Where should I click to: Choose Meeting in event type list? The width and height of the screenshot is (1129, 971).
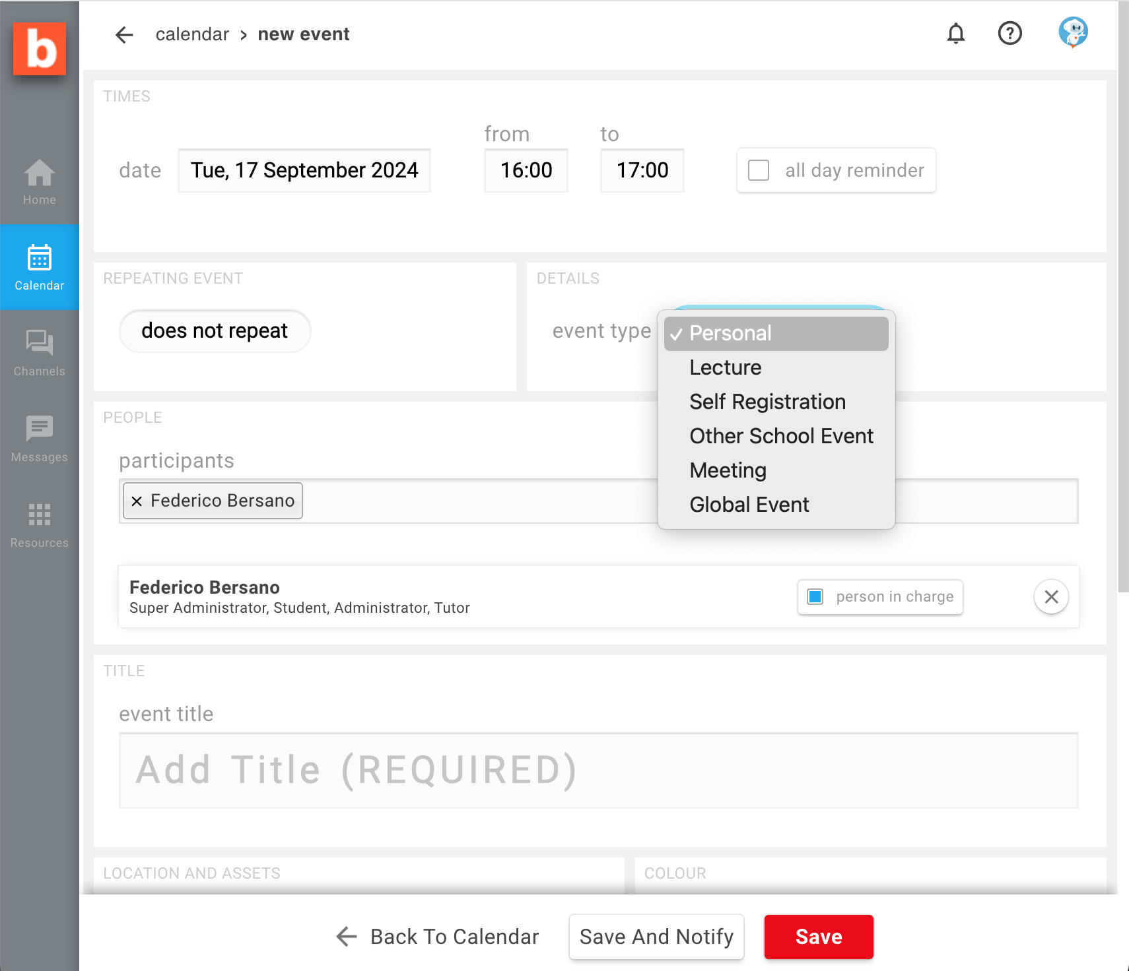tap(728, 470)
